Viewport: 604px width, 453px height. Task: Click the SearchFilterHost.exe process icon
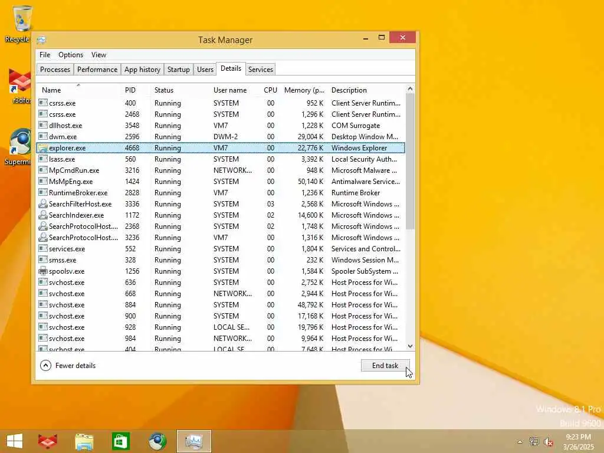[42, 203]
